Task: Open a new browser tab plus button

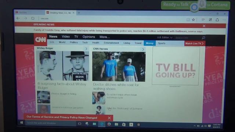Action: (79, 13)
